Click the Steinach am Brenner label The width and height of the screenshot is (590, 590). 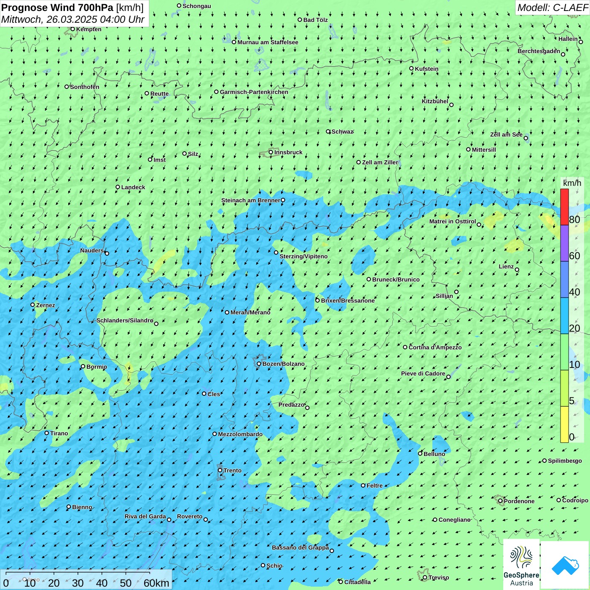click(x=251, y=200)
